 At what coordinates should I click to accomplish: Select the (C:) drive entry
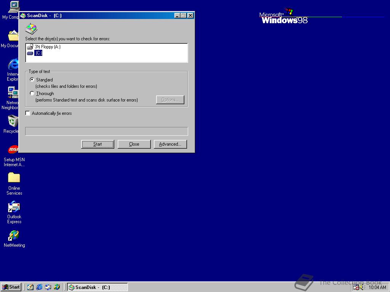[x=38, y=53]
